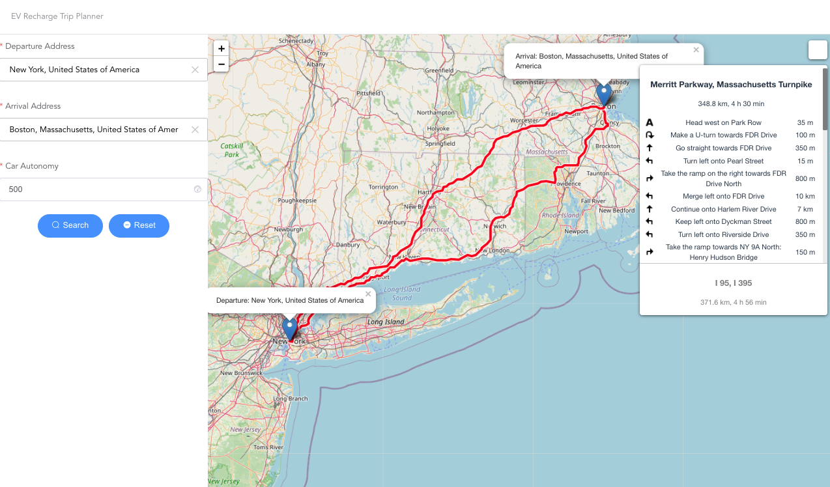
Task: Click the Car Autonomy field suffix icon
Action: (x=197, y=189)
